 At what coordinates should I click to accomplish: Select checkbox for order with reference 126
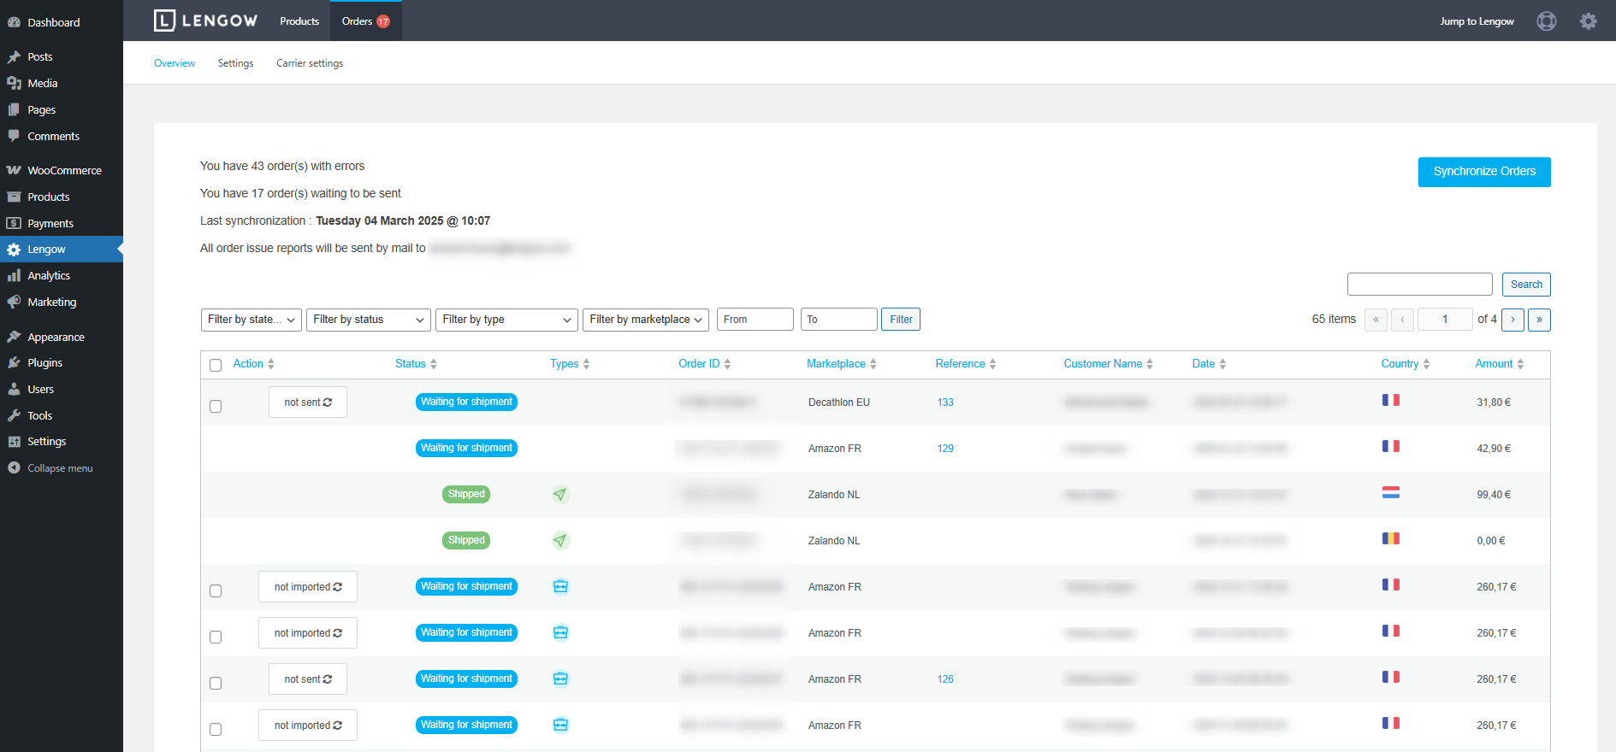[216, 683]
